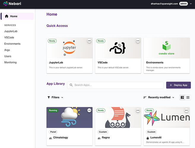Viewport: 195px width, 148px height.
Task: Open the Climatology card options menu
Action: (x=89, y=110)
